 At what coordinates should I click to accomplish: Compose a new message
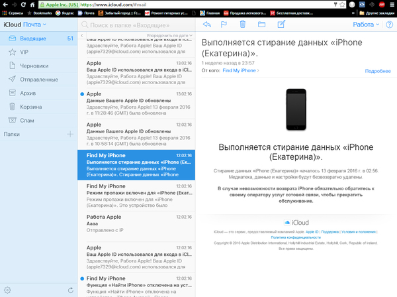tap(281, 25)
